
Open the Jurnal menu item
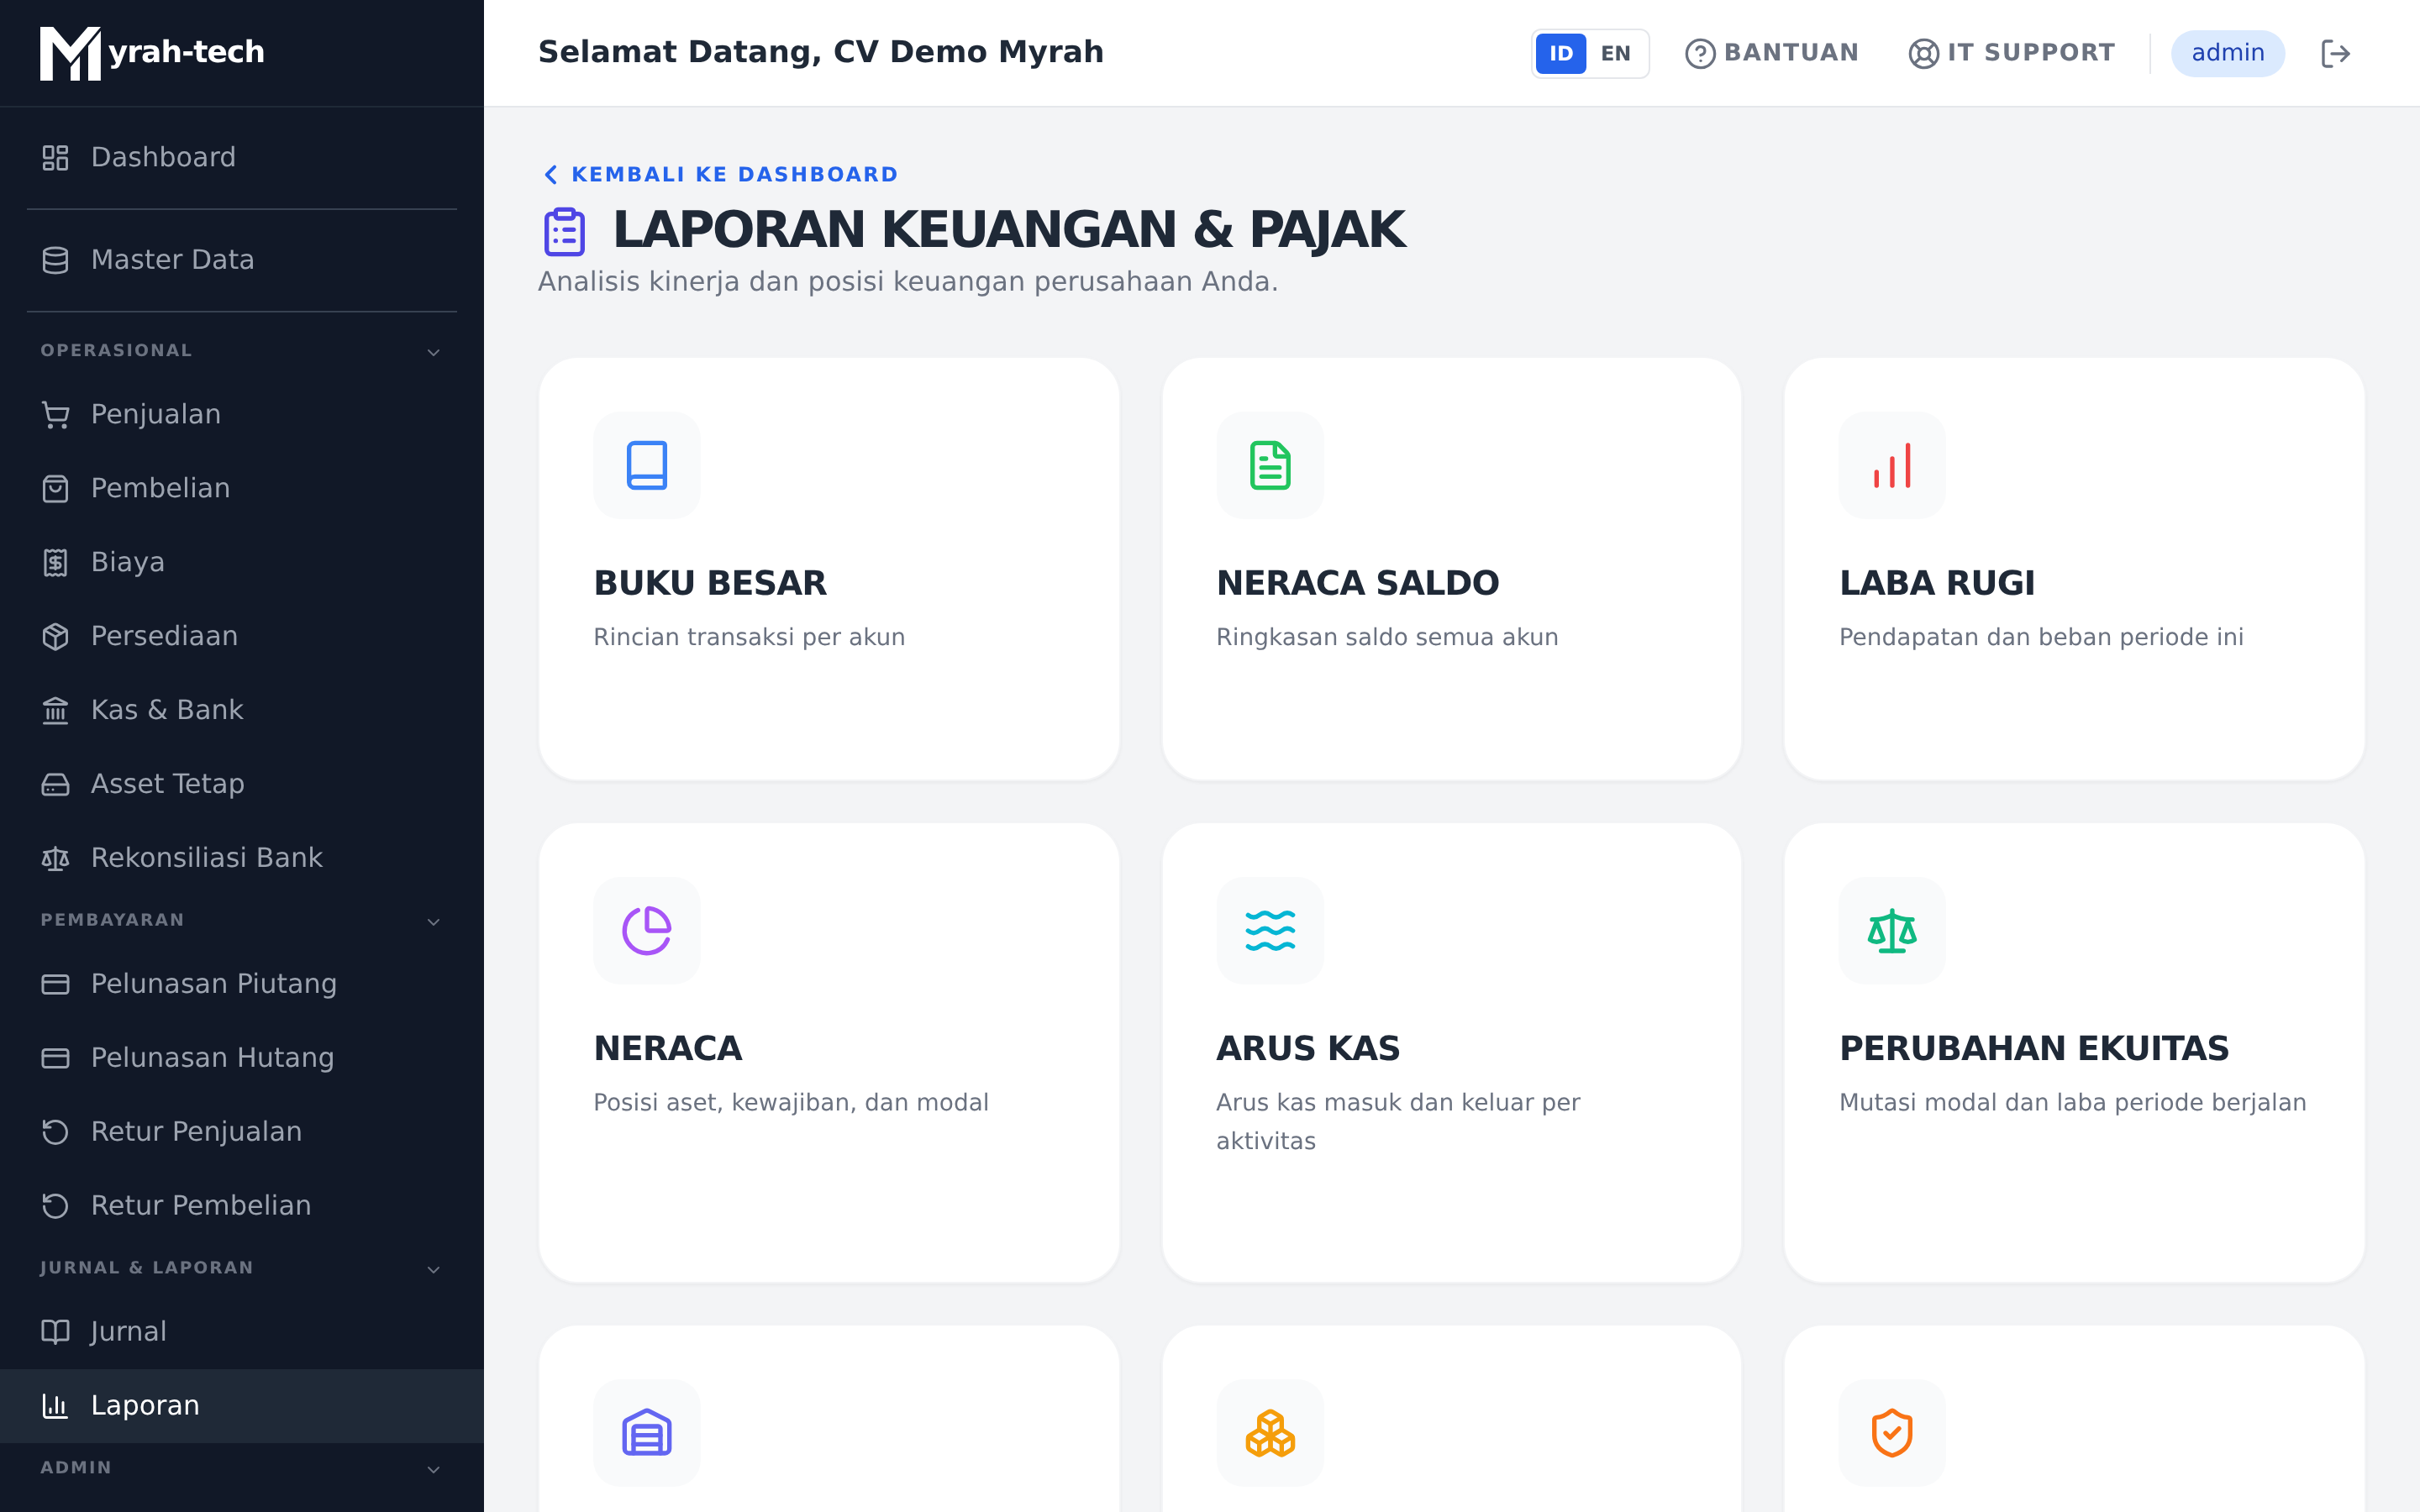point(242,1332)
